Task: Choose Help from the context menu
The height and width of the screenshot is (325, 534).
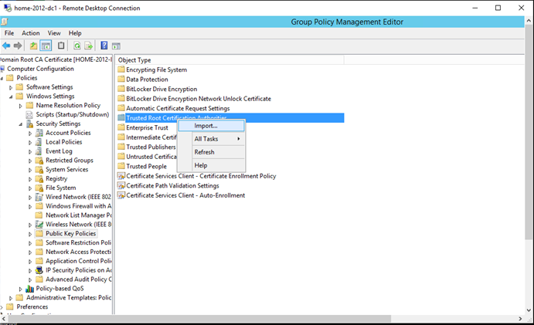Action: (211, 165)
